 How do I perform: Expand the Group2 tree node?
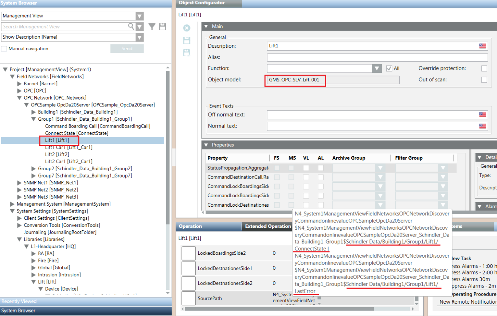(33, 169)
